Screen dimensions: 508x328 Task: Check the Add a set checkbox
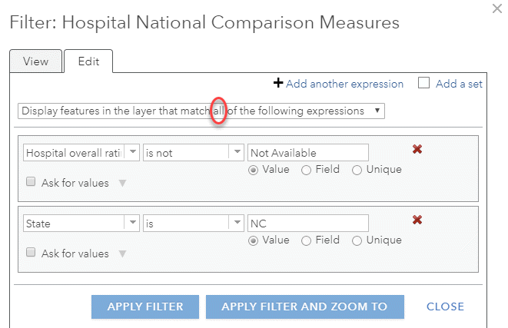coord(423,84)
